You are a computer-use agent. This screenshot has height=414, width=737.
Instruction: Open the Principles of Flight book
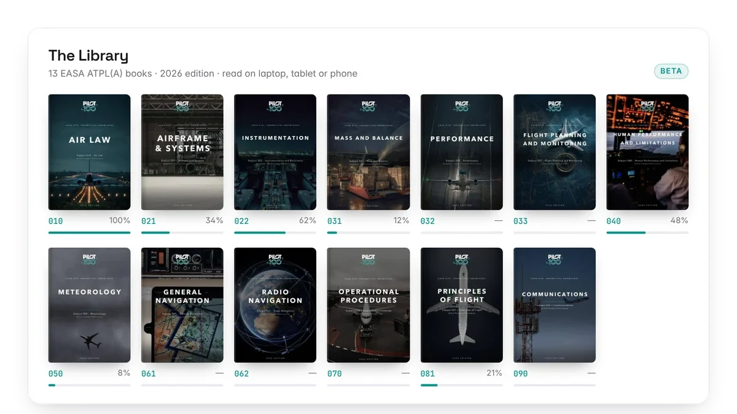[x=462, y=305]
